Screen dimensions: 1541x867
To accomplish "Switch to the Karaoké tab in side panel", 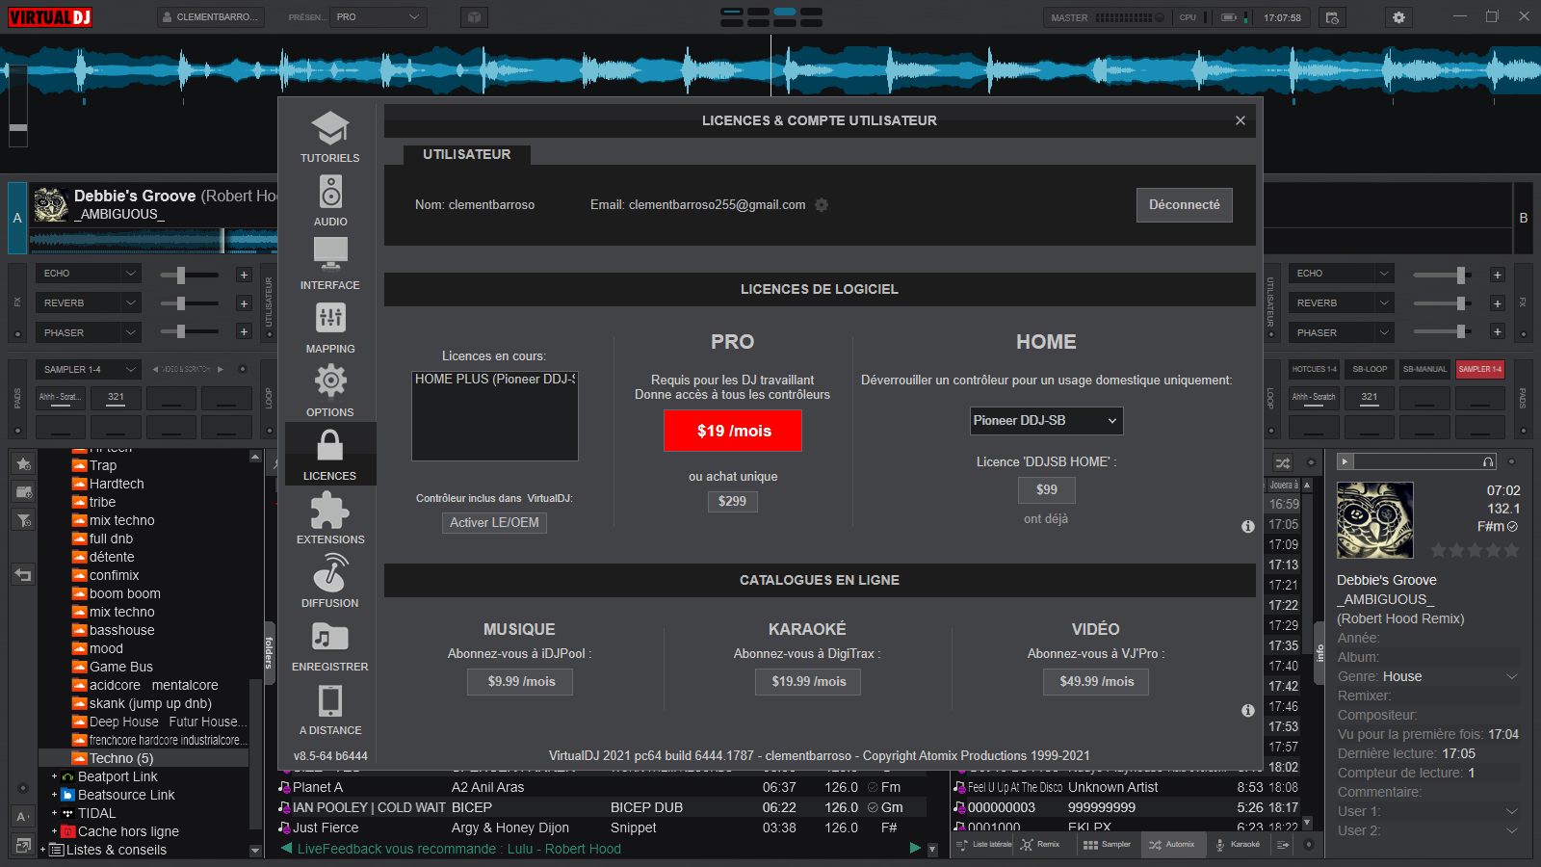I will coord(1238,845).
